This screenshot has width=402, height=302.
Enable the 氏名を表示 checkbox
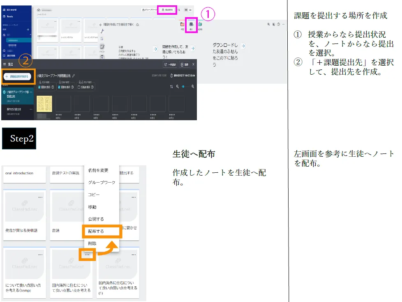[79, 87]
